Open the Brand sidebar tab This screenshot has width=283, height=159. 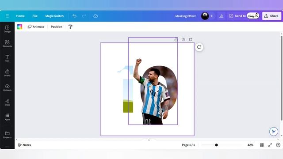point(7,73)
